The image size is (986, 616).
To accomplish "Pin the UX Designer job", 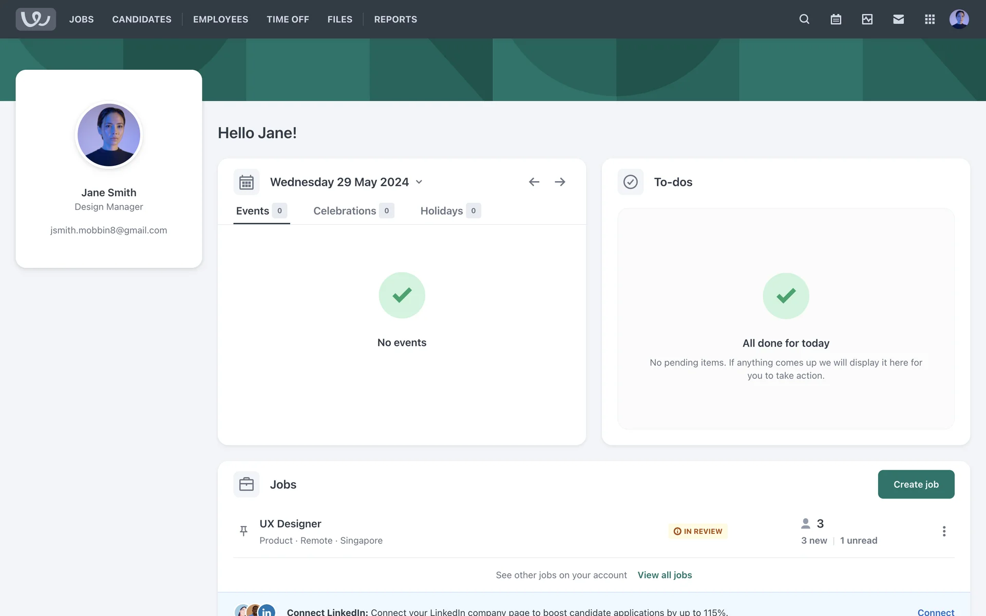I will click(x=243, y=531).
